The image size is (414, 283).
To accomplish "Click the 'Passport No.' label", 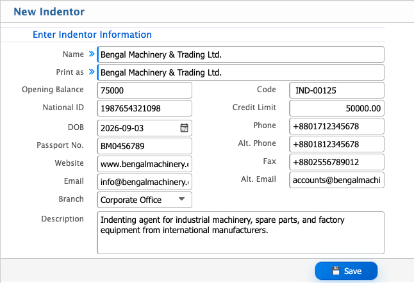I will point(60,145).
